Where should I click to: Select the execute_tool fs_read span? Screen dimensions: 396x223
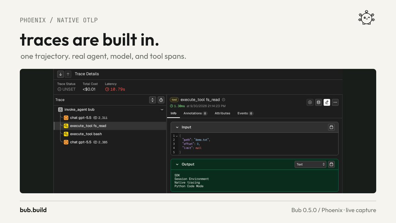pyautogui.click(x=110, y=126)
